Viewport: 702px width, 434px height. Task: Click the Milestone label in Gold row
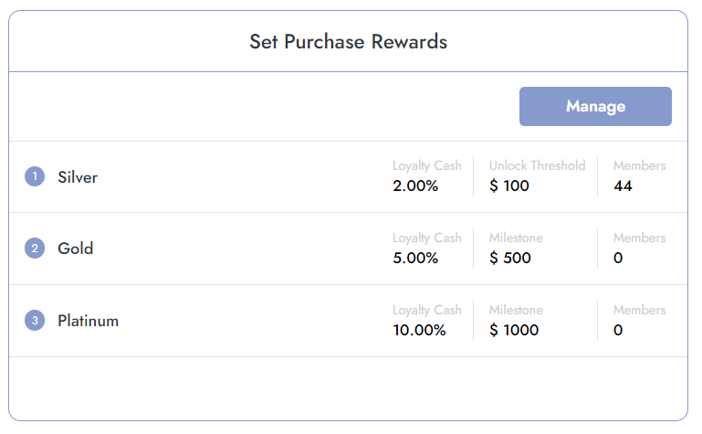[x=516, y=238]
